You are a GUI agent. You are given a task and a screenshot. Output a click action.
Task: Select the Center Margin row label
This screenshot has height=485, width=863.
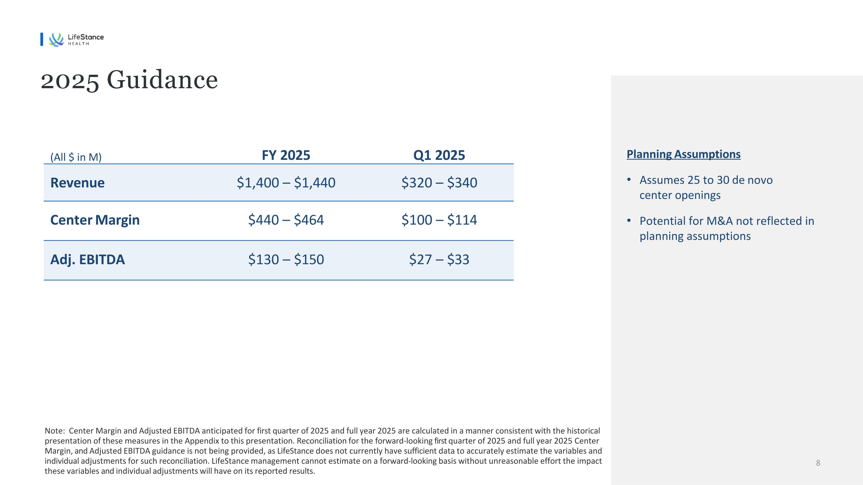pyautogui.click(x=95, y=220)
